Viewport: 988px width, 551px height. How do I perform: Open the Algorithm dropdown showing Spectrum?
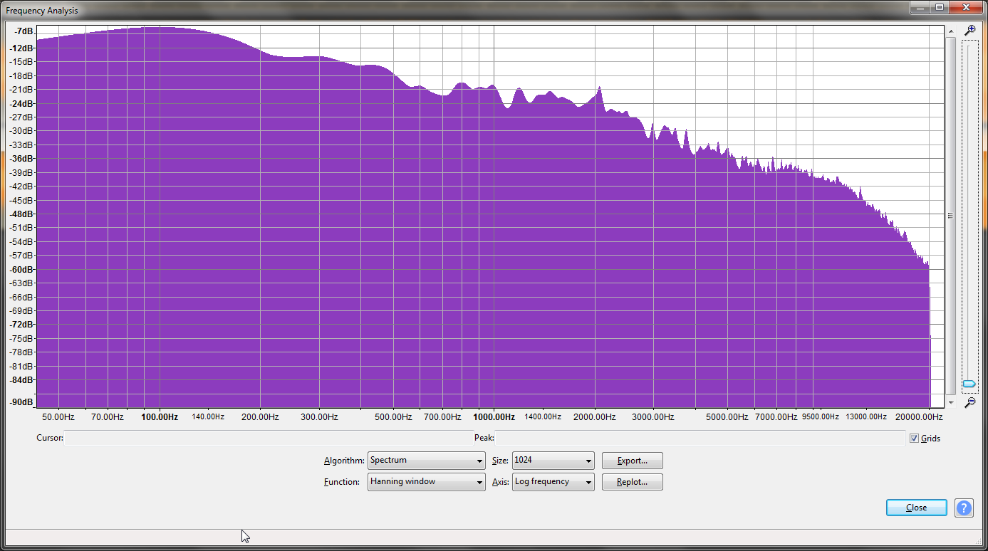pyautogui.click(x=427, y=461)
